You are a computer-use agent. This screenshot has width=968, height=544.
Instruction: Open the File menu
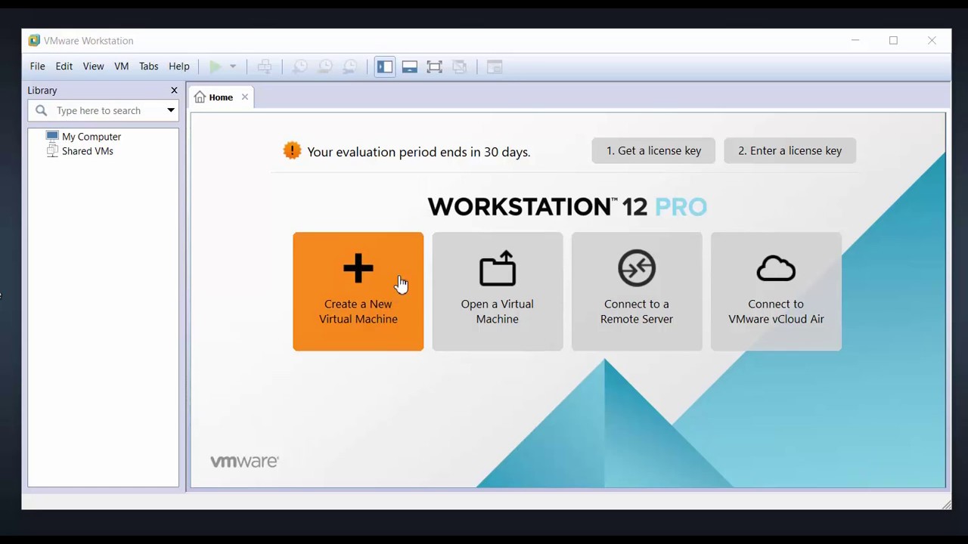[x=37, y=66]
